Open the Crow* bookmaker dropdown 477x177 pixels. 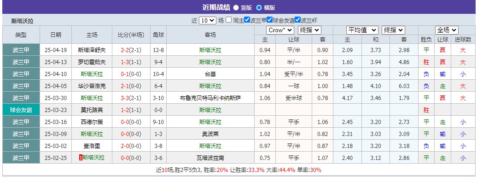[280, 30]
